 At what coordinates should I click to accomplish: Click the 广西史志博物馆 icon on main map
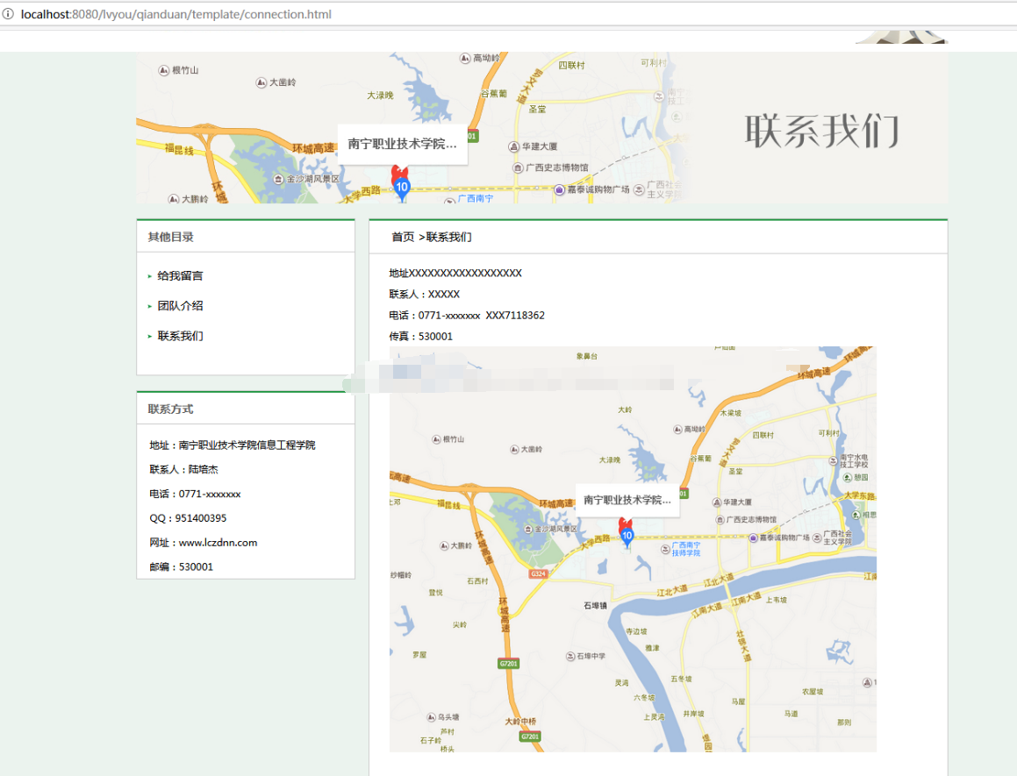720,520
